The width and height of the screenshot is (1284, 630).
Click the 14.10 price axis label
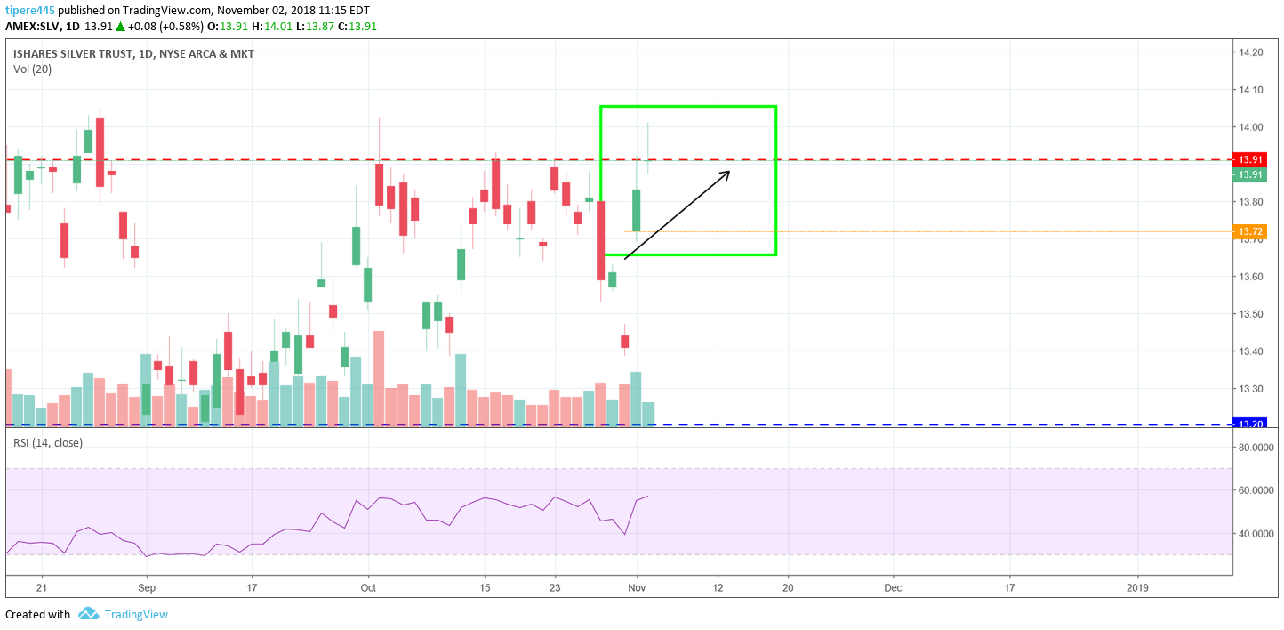(1251, 90)
